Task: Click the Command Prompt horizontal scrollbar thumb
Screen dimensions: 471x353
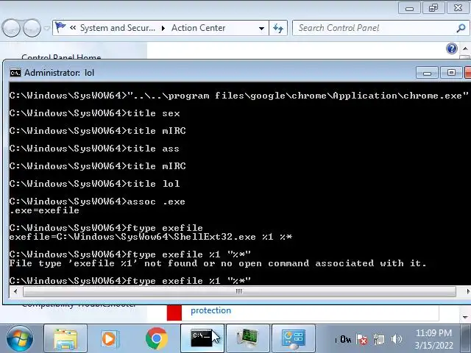Action: coord(239,291)
